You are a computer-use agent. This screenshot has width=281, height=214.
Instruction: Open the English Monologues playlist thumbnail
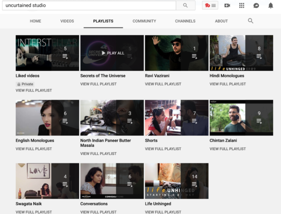point(47,118)
